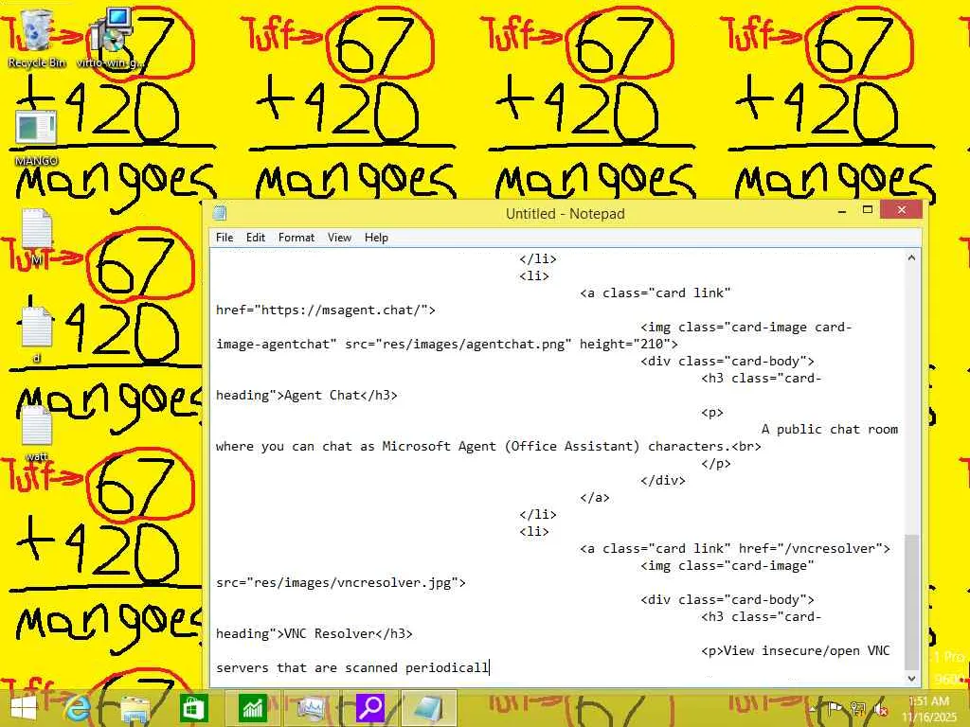Click the Notepad scrollbar down arrow
970x727 pixels.
911,678
